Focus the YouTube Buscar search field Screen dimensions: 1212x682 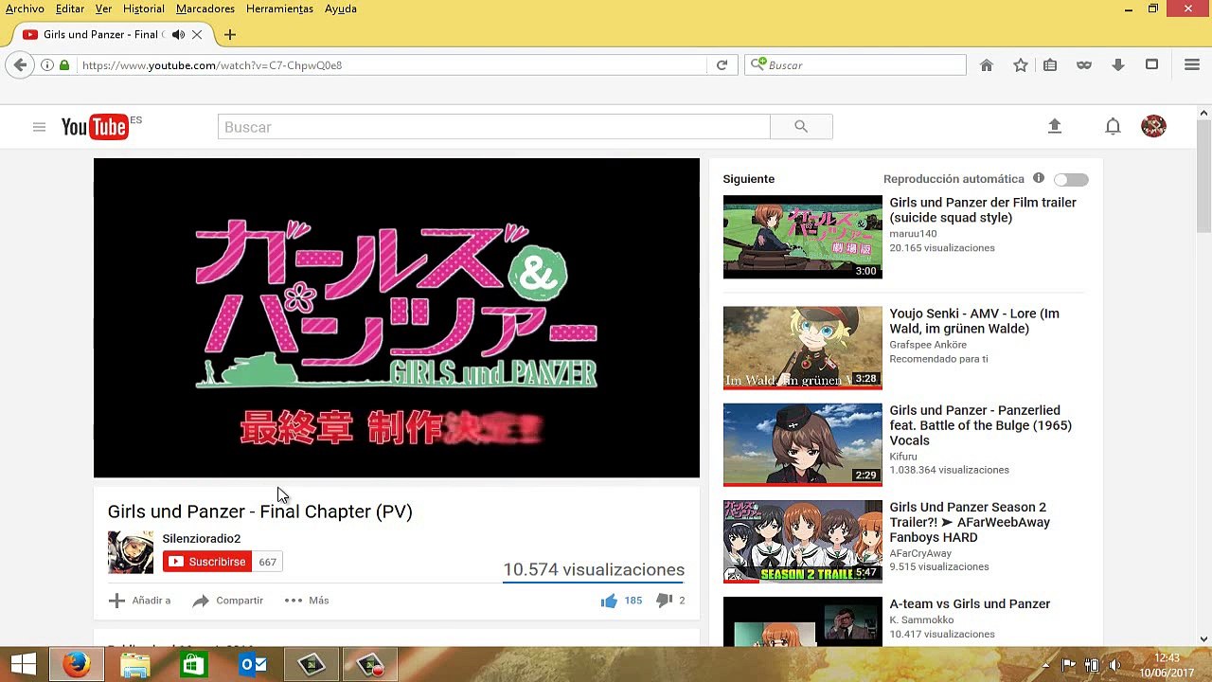[x=494, y=127]
